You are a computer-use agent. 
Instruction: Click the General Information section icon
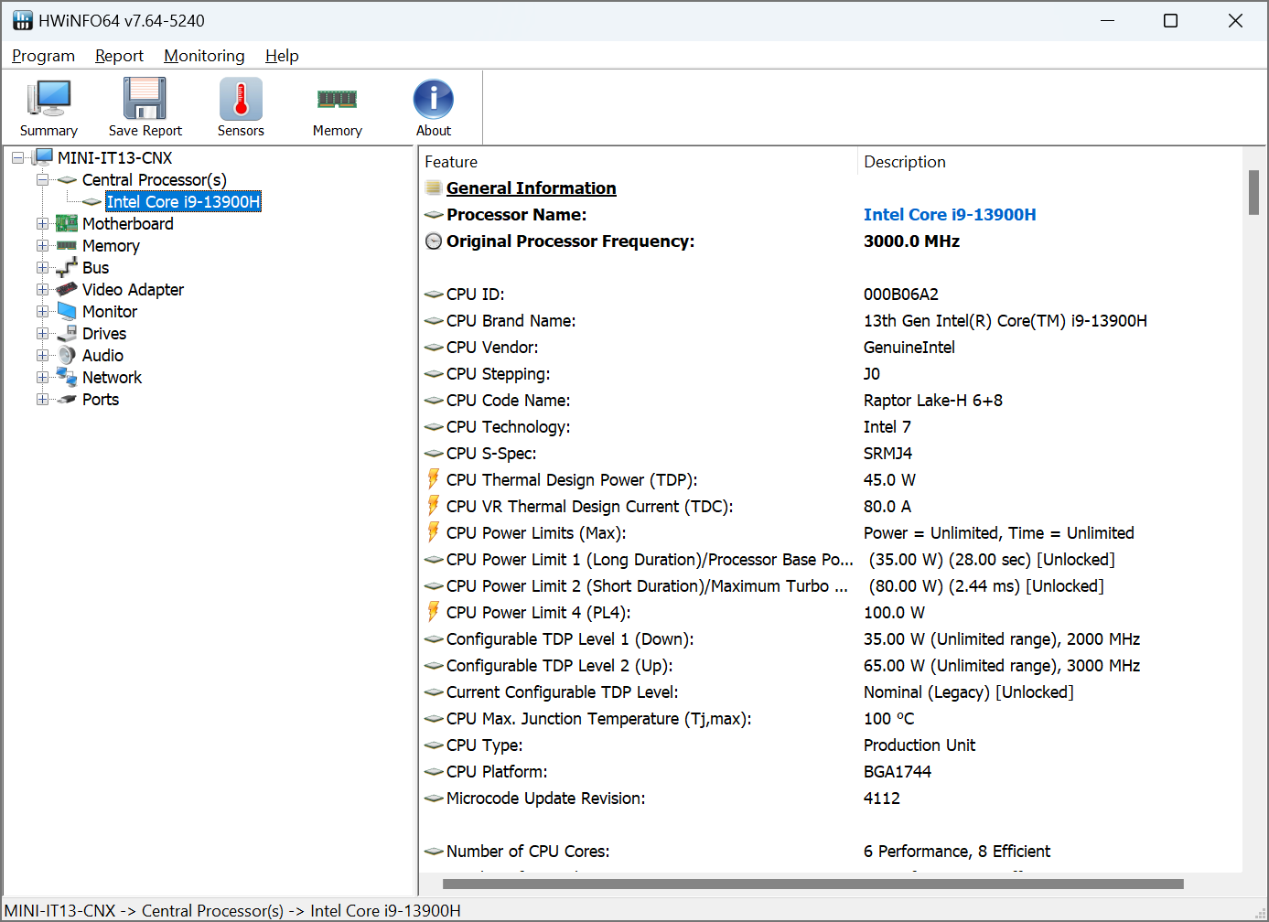tap(434, 188)
